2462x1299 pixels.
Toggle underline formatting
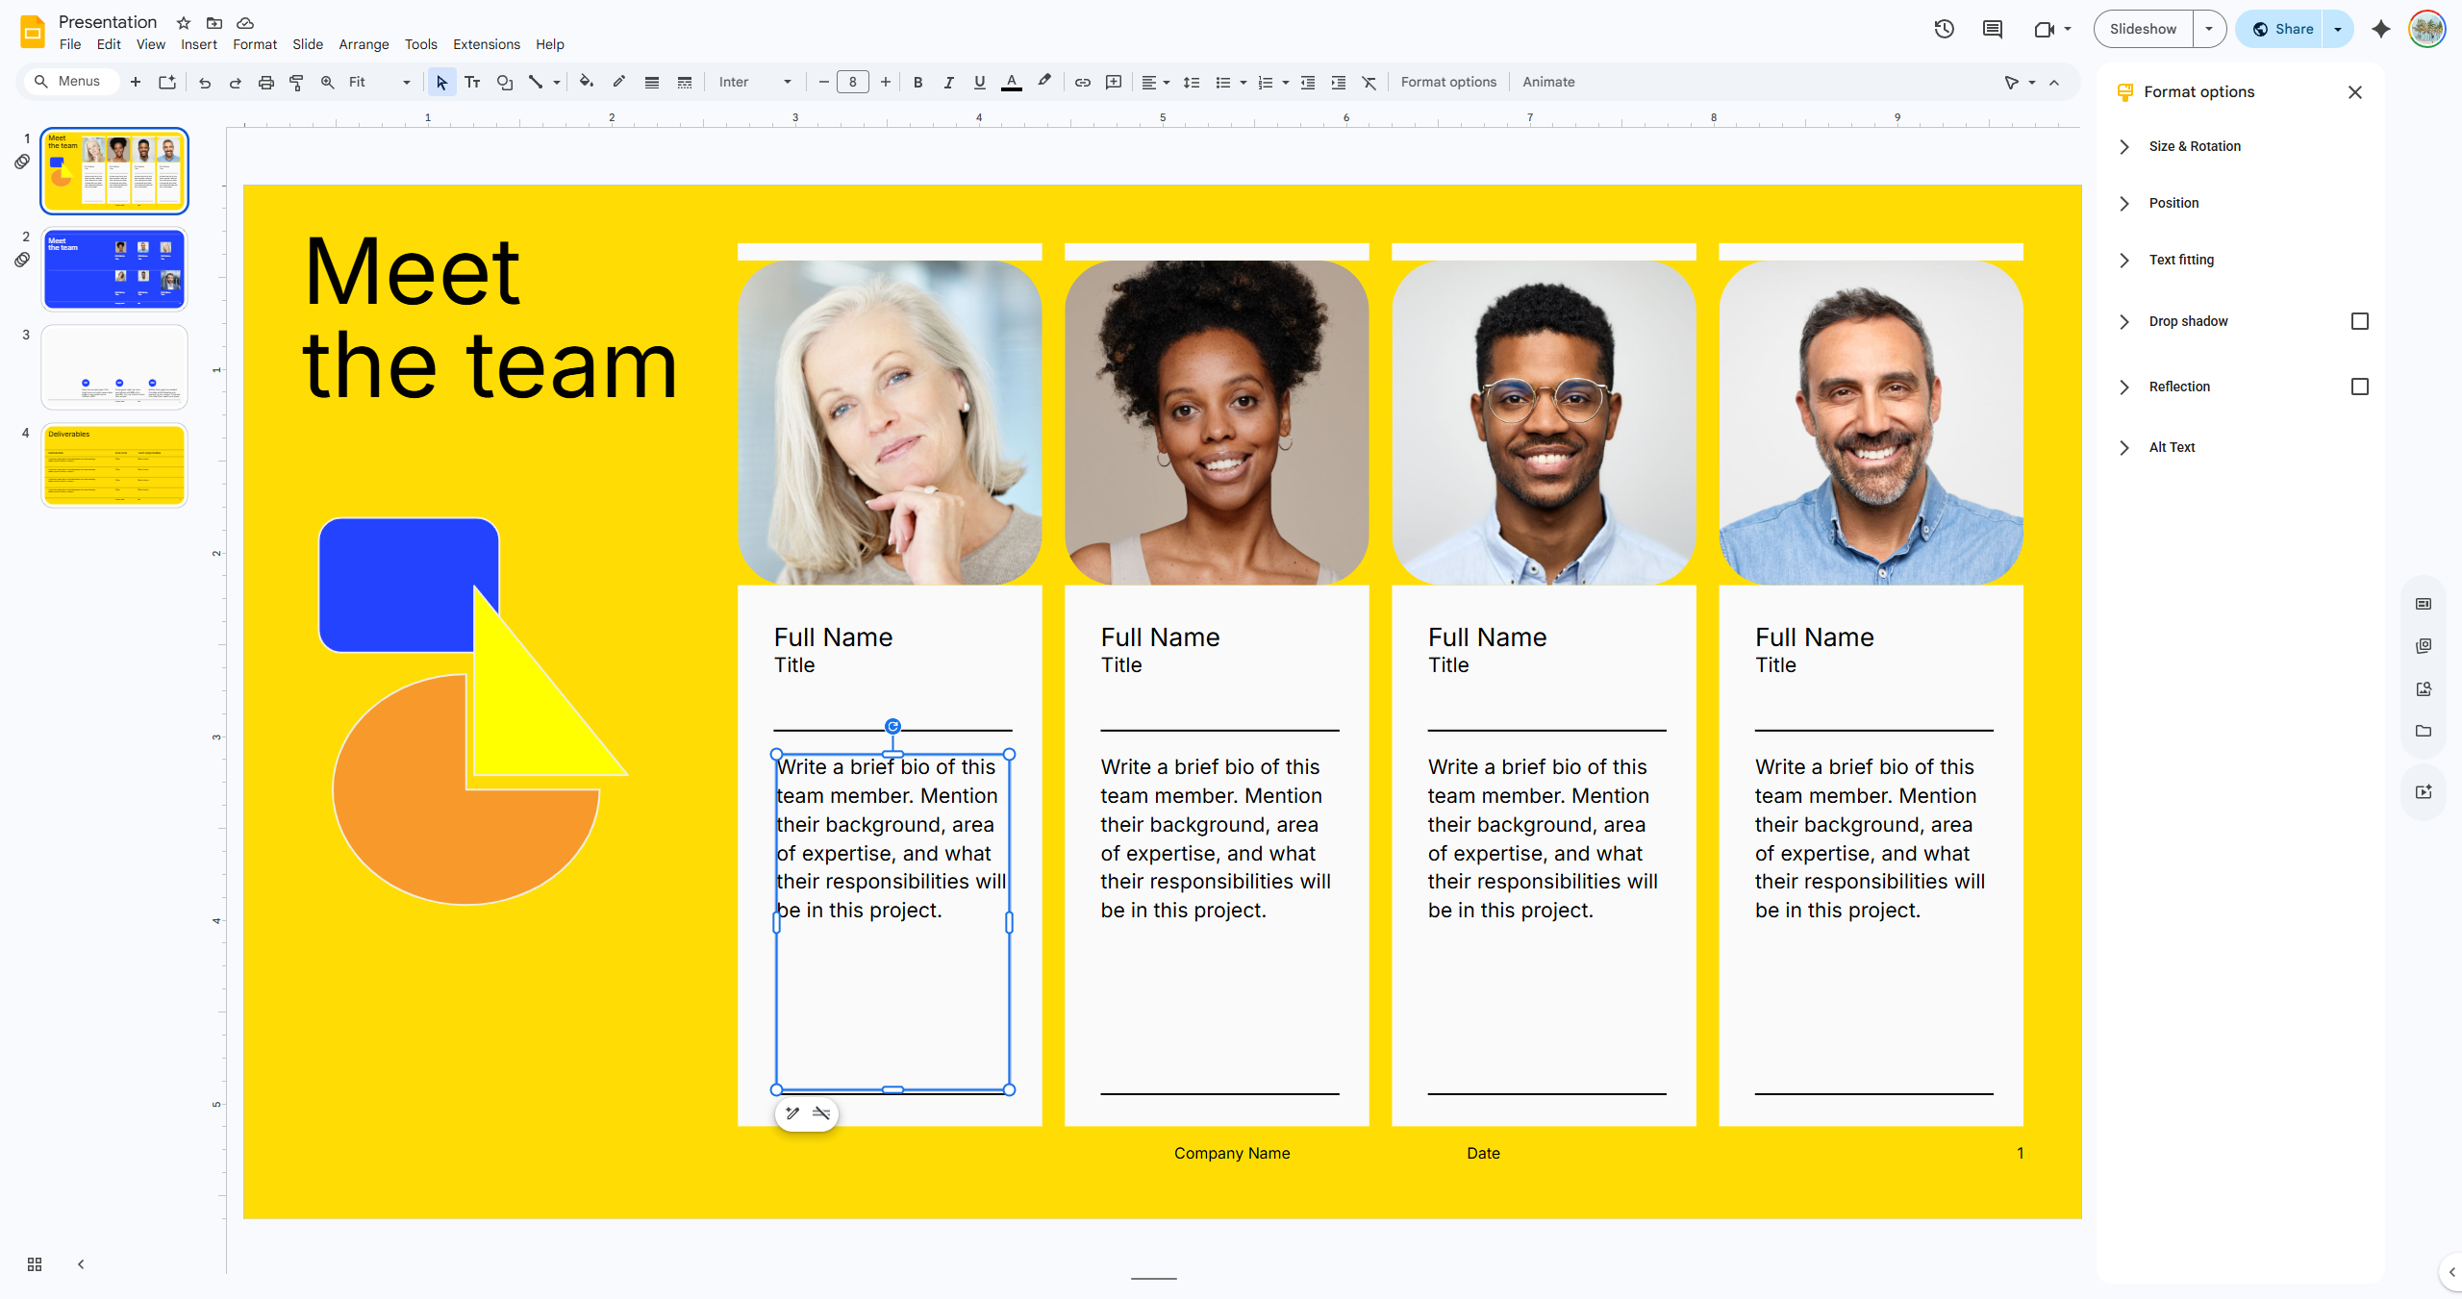(x=980, y=83)
